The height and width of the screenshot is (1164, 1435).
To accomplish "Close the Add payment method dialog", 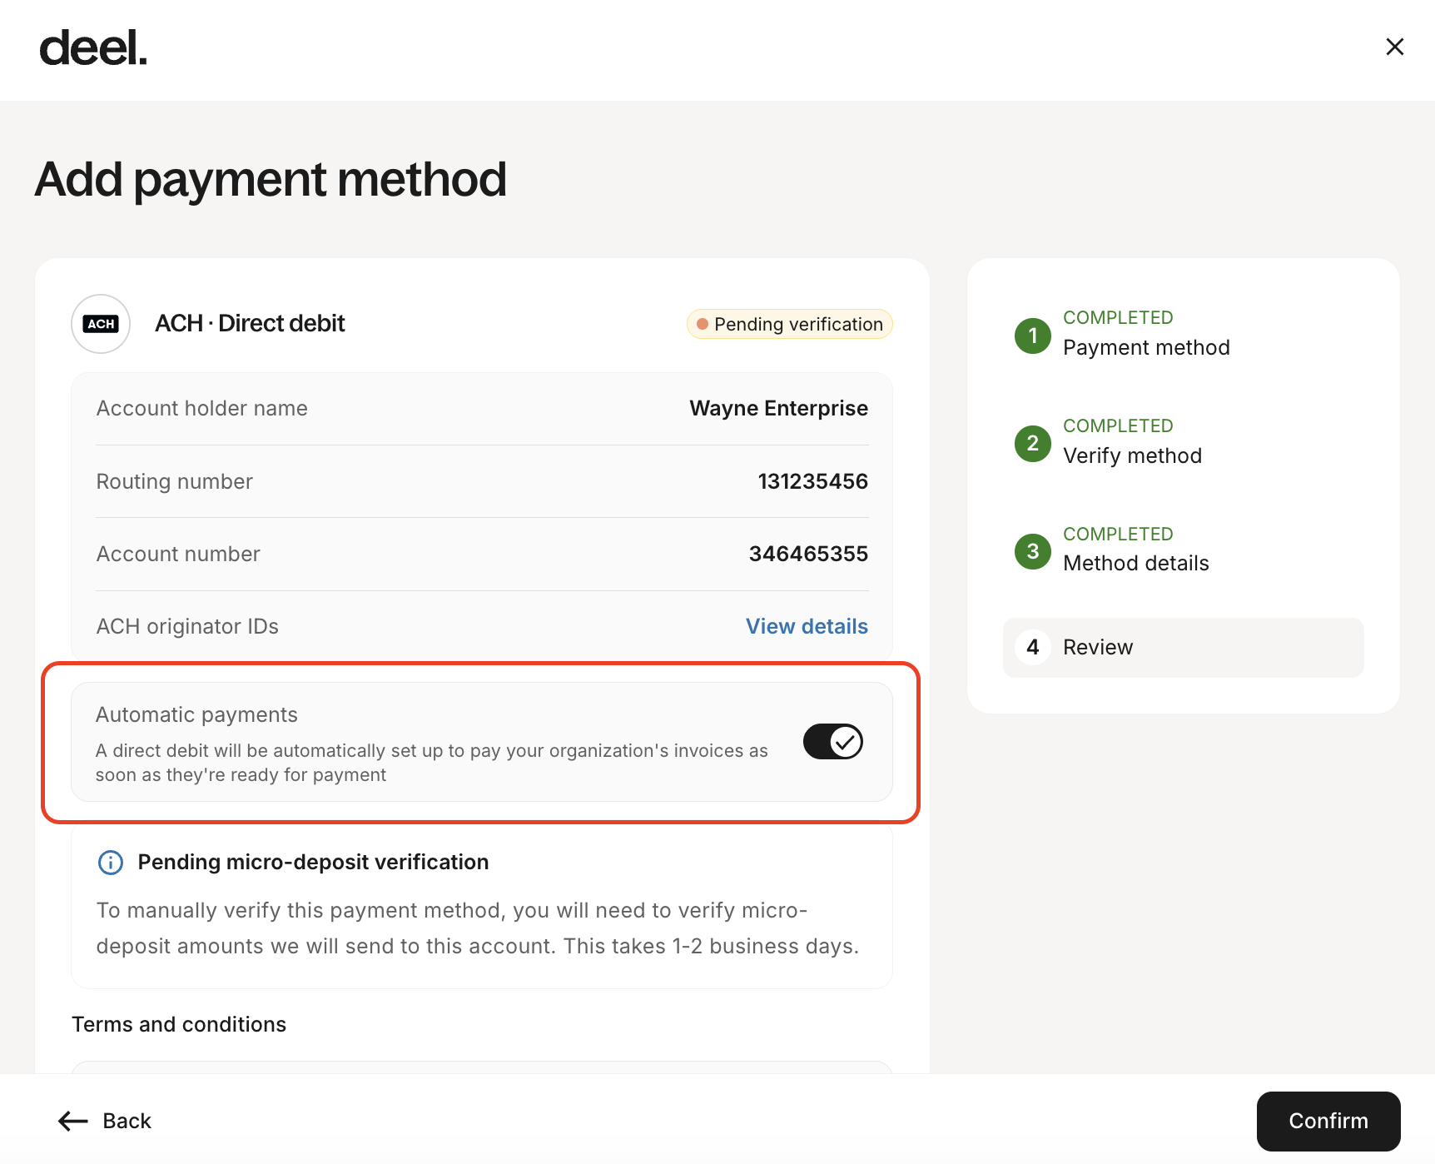I will pyautogui.click(x=1394, y=47).
